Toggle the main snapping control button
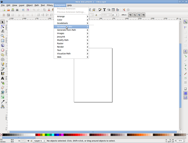 [186, 22]
